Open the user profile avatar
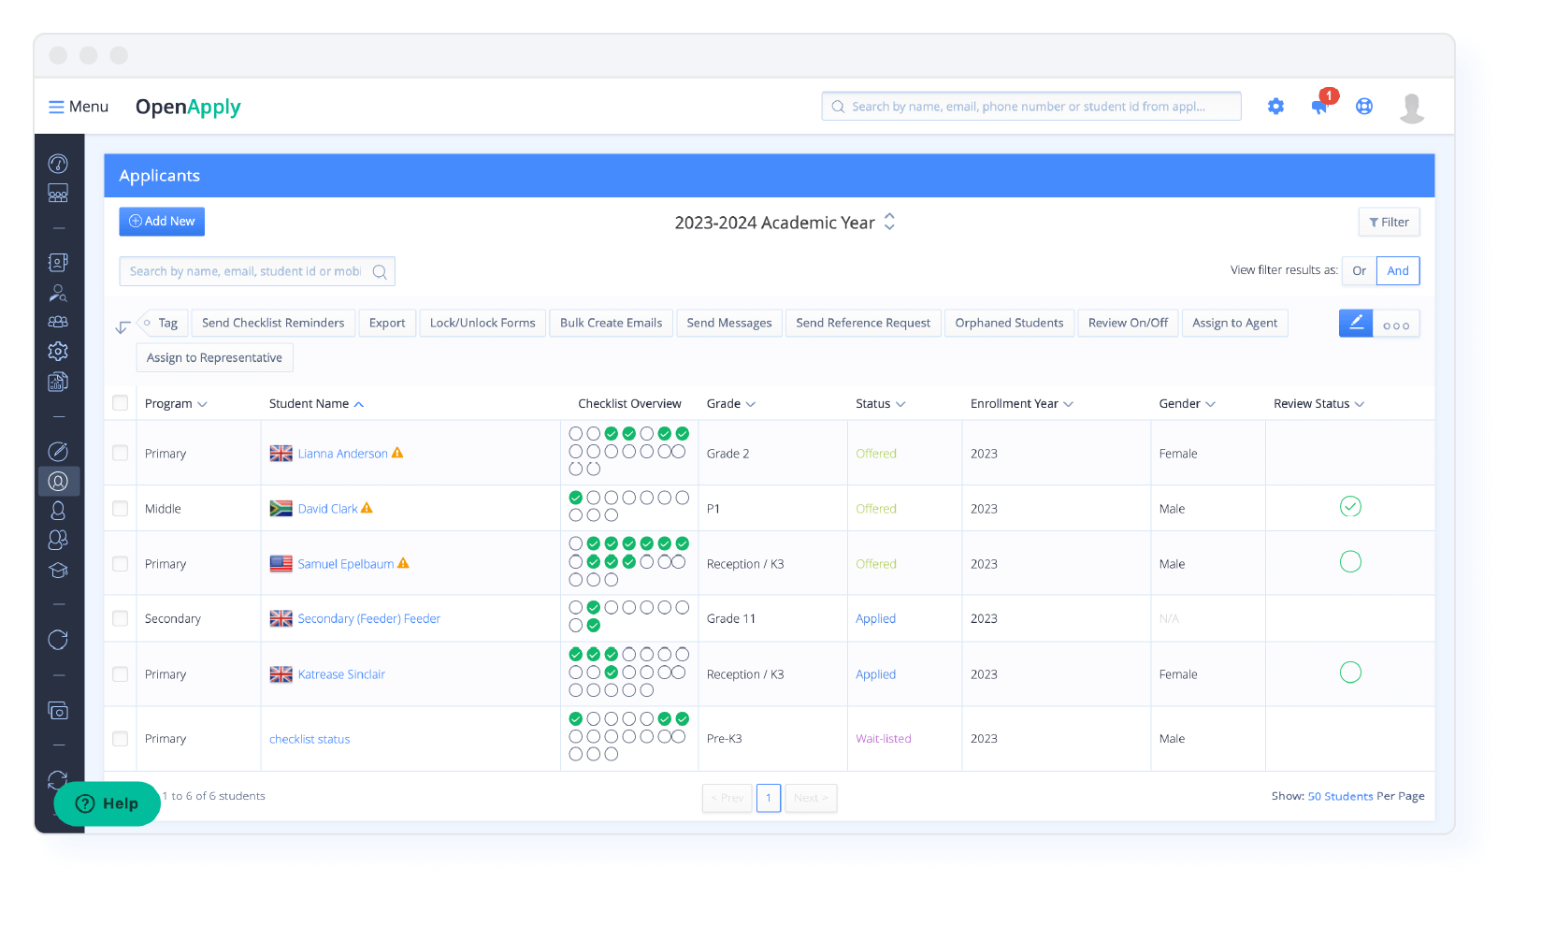 pos(1411,108)
